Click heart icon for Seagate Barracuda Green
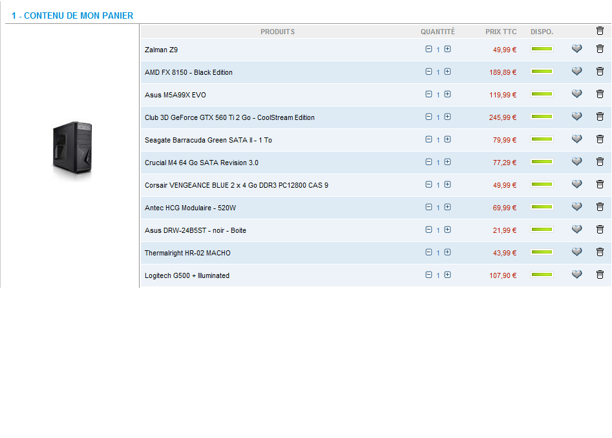The height and width of the screenshot is (438, 612). [x=576, y=139]
